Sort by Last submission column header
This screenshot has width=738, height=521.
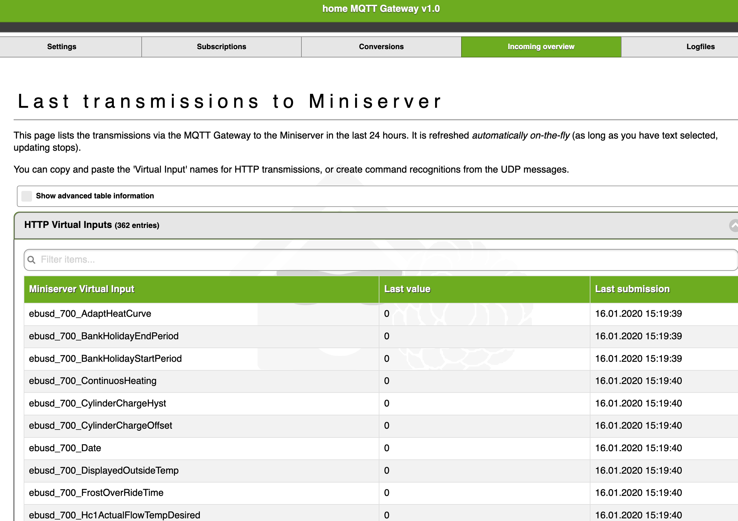[x=632, y=289]
